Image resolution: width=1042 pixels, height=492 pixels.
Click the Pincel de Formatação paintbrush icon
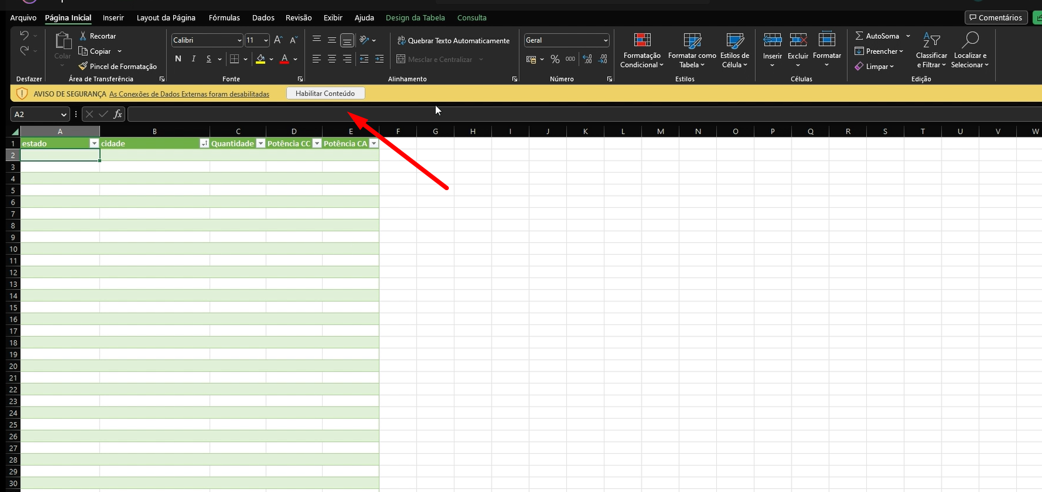pyautogui.click(x=83, y=66)
